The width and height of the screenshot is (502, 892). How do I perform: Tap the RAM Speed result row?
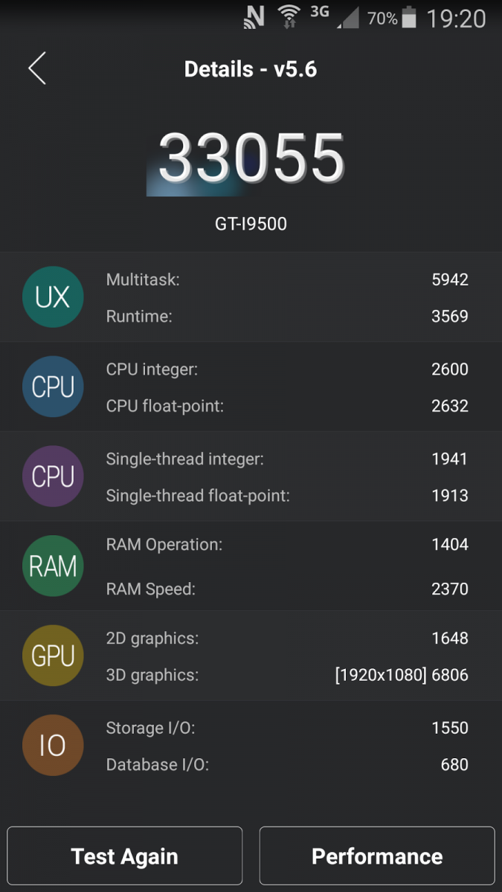[287, 589]
